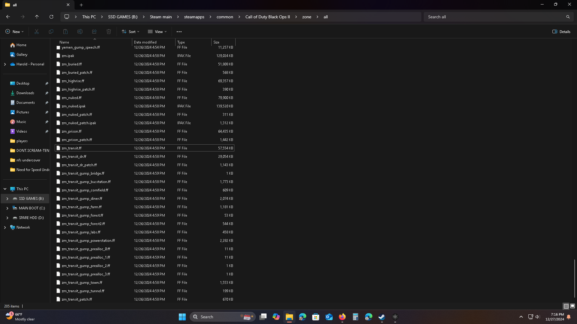
Task: Refresh the current folder view
Action: coord(51,17)
